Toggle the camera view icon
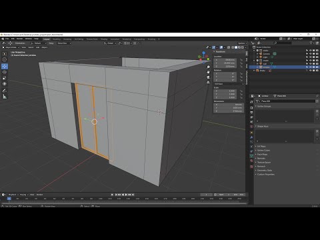The image size is (320, 240). coord(208,77)
